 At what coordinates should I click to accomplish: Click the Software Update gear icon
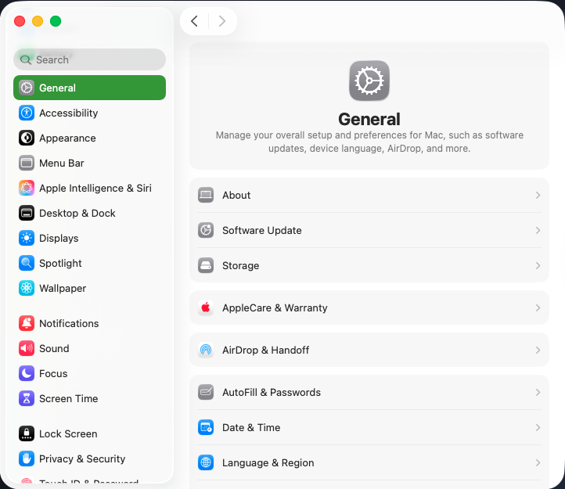coord(206,230)
